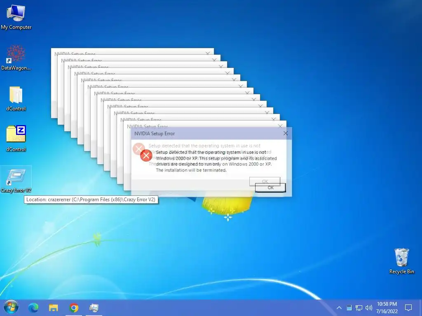Switch to the Crazy Error taskbar app
The image size is (422, 316).
coord(94,307)
